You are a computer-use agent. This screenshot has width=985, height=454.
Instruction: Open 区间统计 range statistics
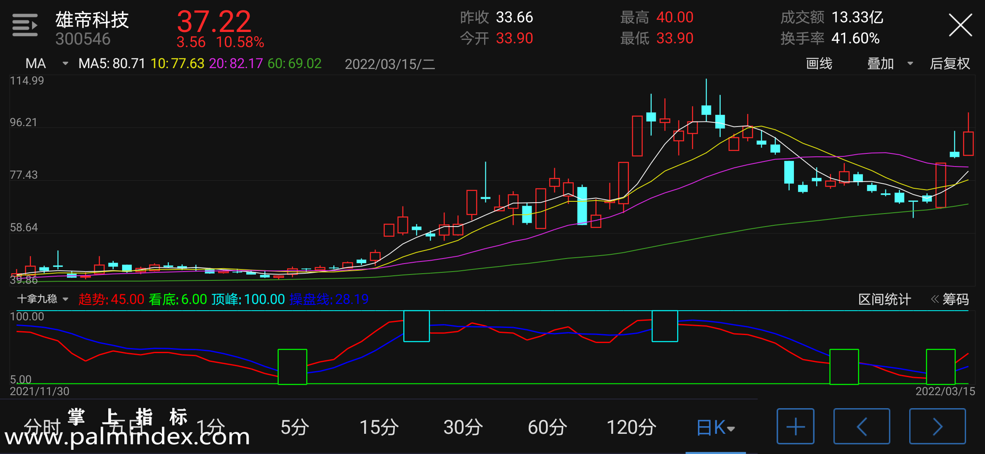pyautogui.click(x=884, y=299)
